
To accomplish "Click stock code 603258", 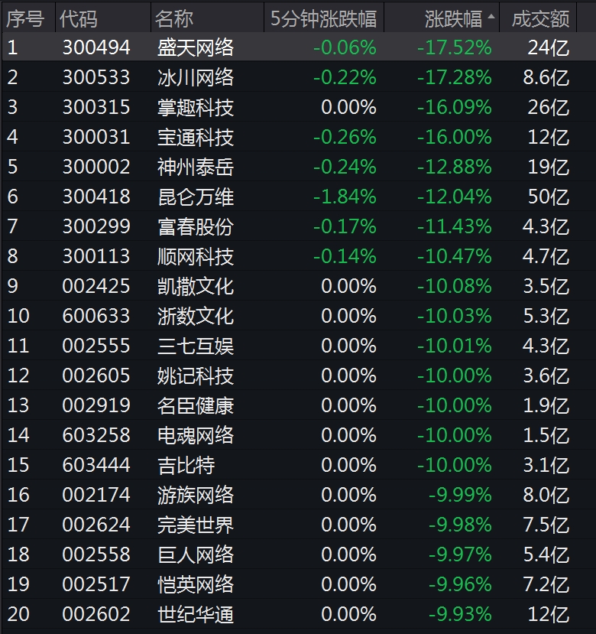I will coord(96,435).
